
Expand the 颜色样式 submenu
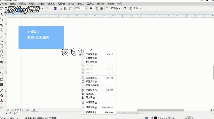coord(99,62)
